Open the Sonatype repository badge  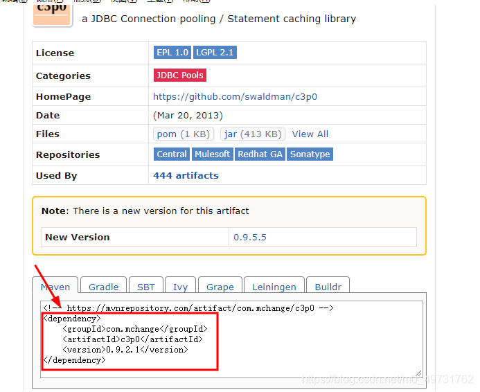click(x=310, y=154)
